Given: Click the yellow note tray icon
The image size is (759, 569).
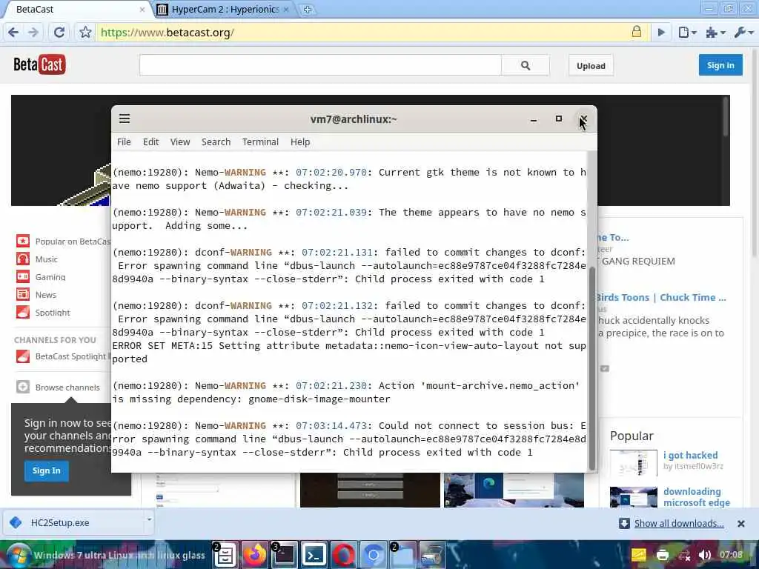Looking at the screenshot, I should coord(638,554).
